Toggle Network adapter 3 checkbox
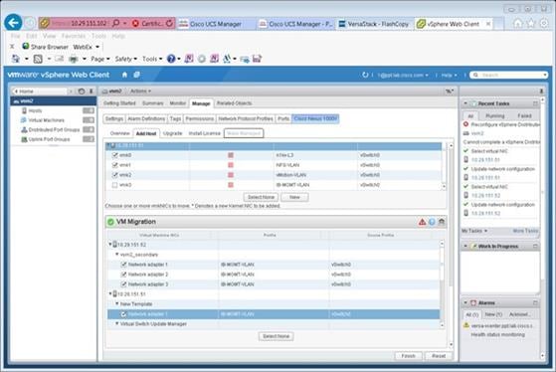556x372 pixels. (x=123, y=284)
